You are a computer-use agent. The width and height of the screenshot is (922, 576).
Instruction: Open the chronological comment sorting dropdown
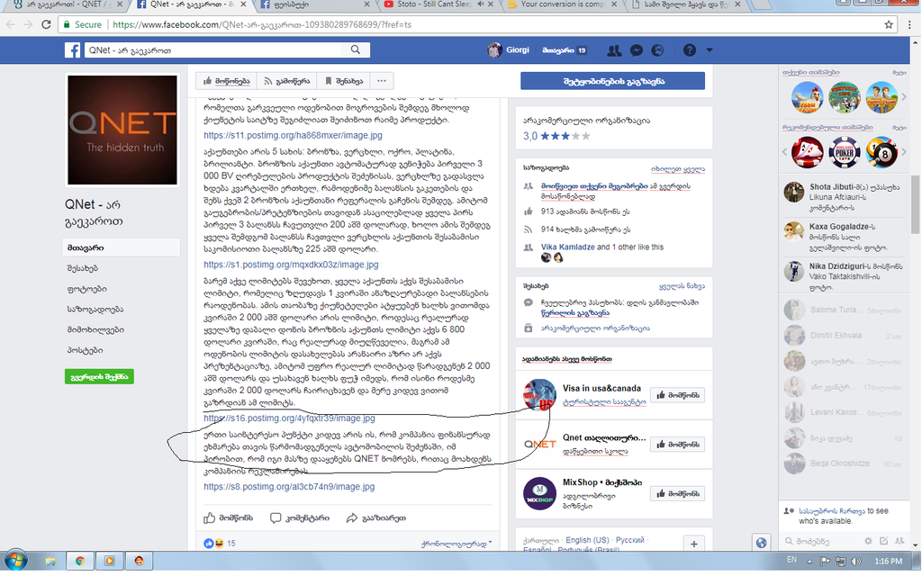(456, 544)
